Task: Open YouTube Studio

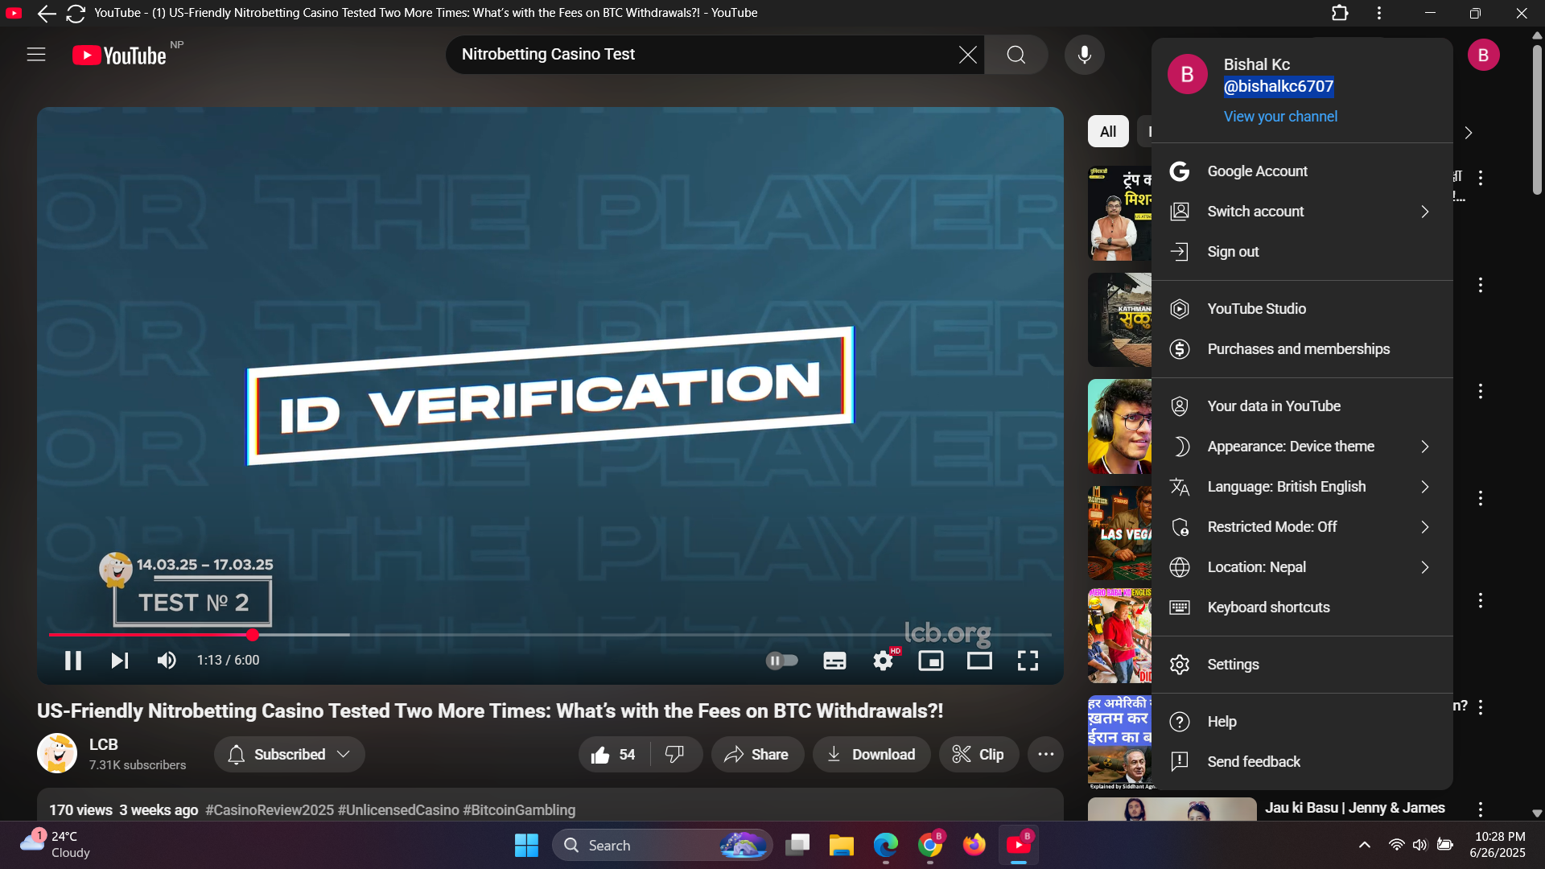Action: (1302, 309)
